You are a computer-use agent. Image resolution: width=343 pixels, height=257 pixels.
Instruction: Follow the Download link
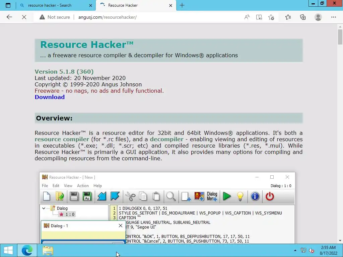50,97
